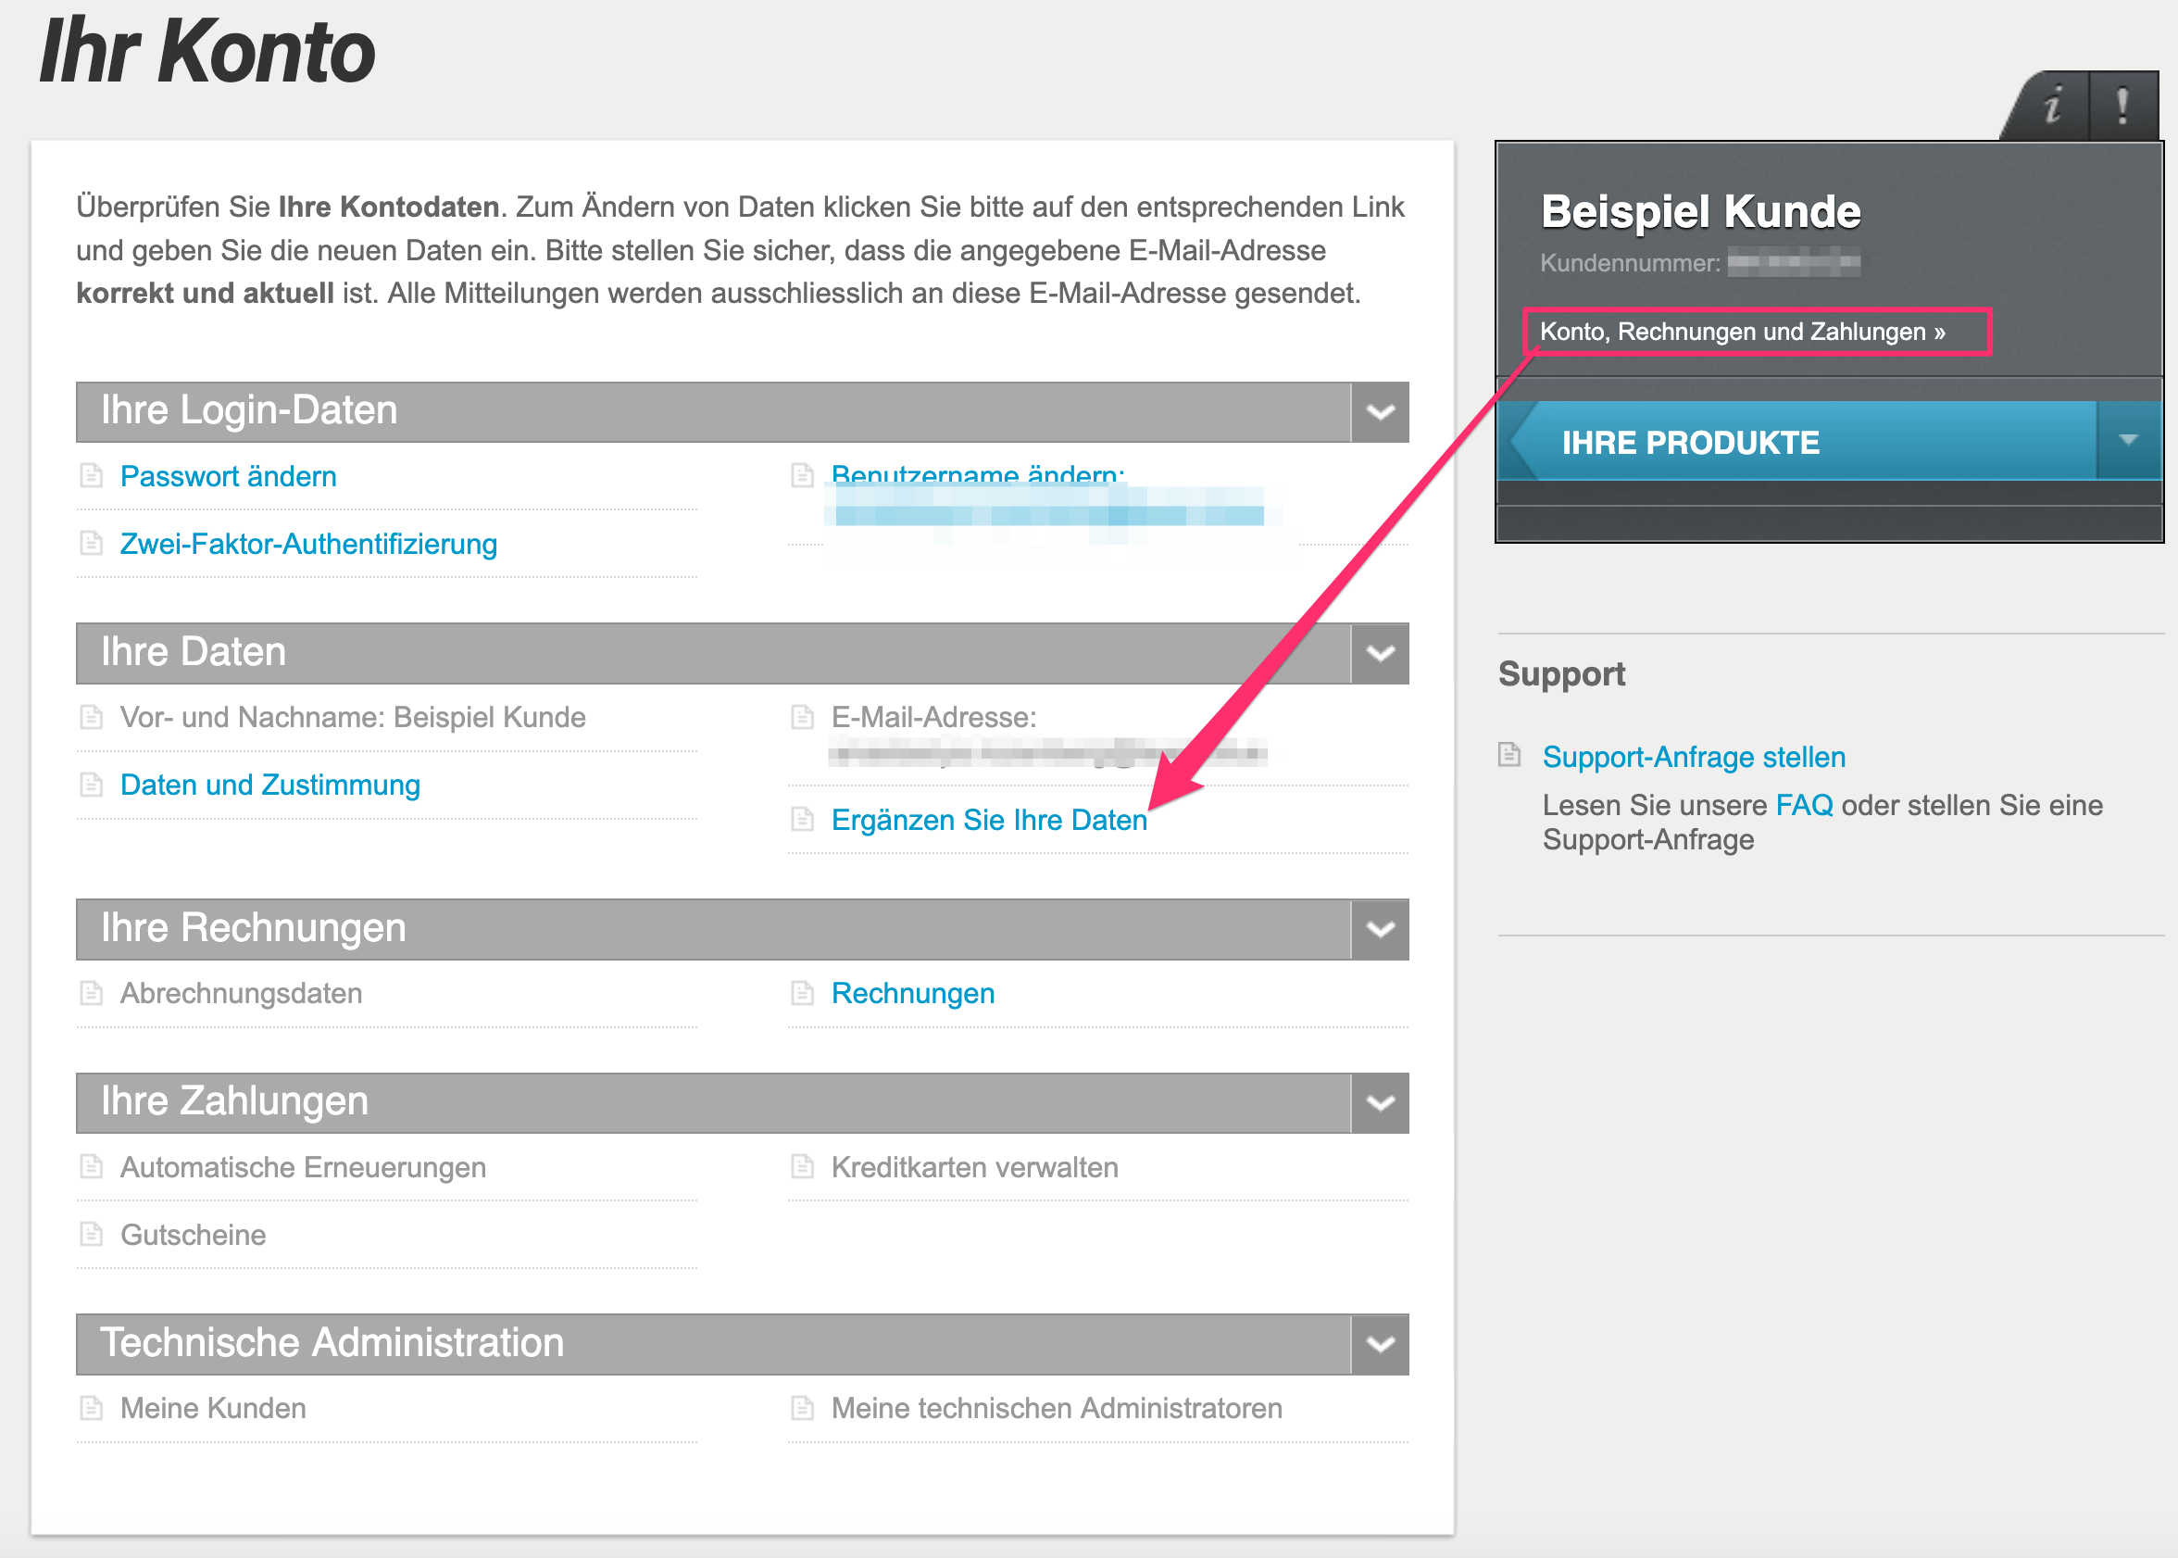
Task: Open Daten und Zustimmung link
Action: point(270,785)
